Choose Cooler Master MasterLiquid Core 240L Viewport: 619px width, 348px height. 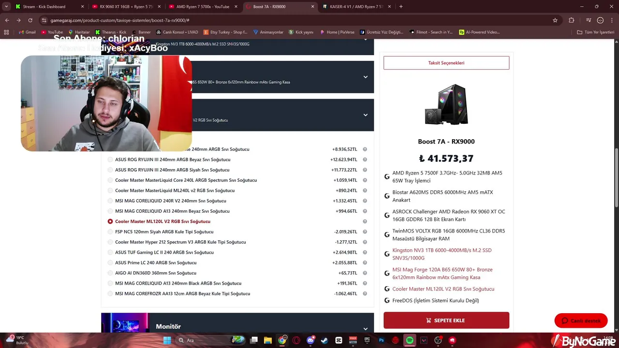(110, 180)
